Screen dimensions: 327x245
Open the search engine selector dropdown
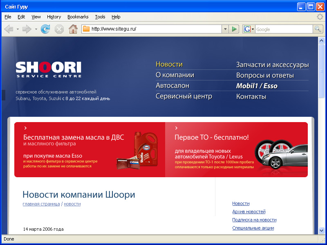253,29
